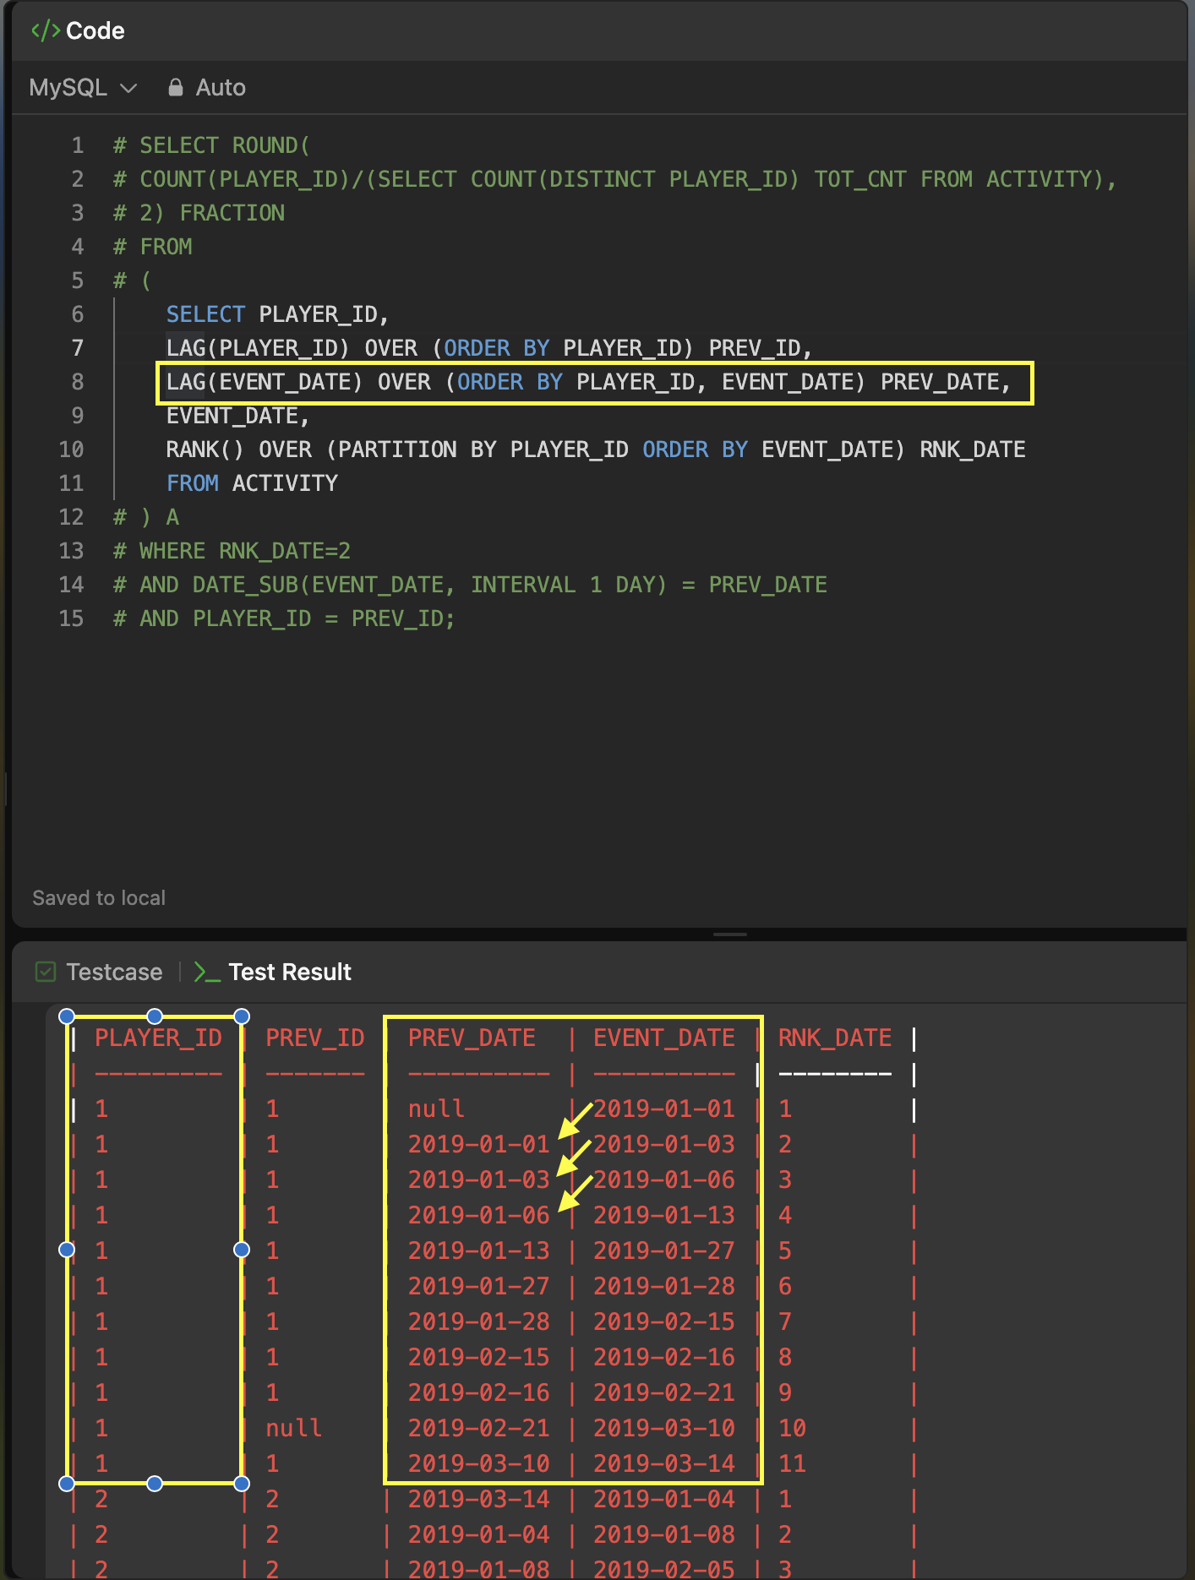The image size is (1195, 1580).
Task: Click the EVENT_DATE column header in results
Action: (x=664, y=1038)
